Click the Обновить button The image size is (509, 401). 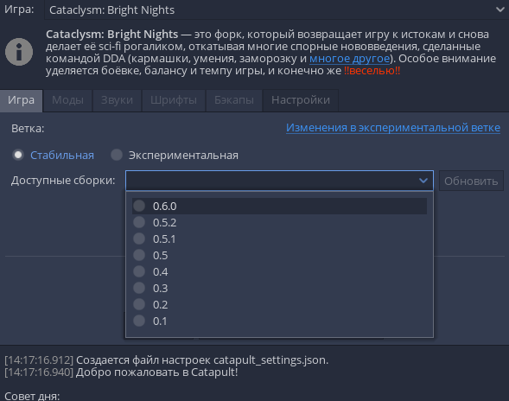tap(471, 181)
